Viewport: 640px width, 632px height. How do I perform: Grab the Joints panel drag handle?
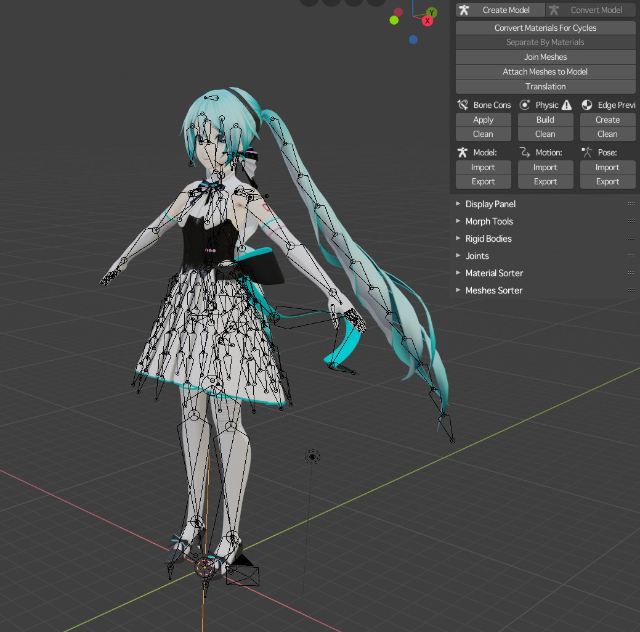pos(631,256)
